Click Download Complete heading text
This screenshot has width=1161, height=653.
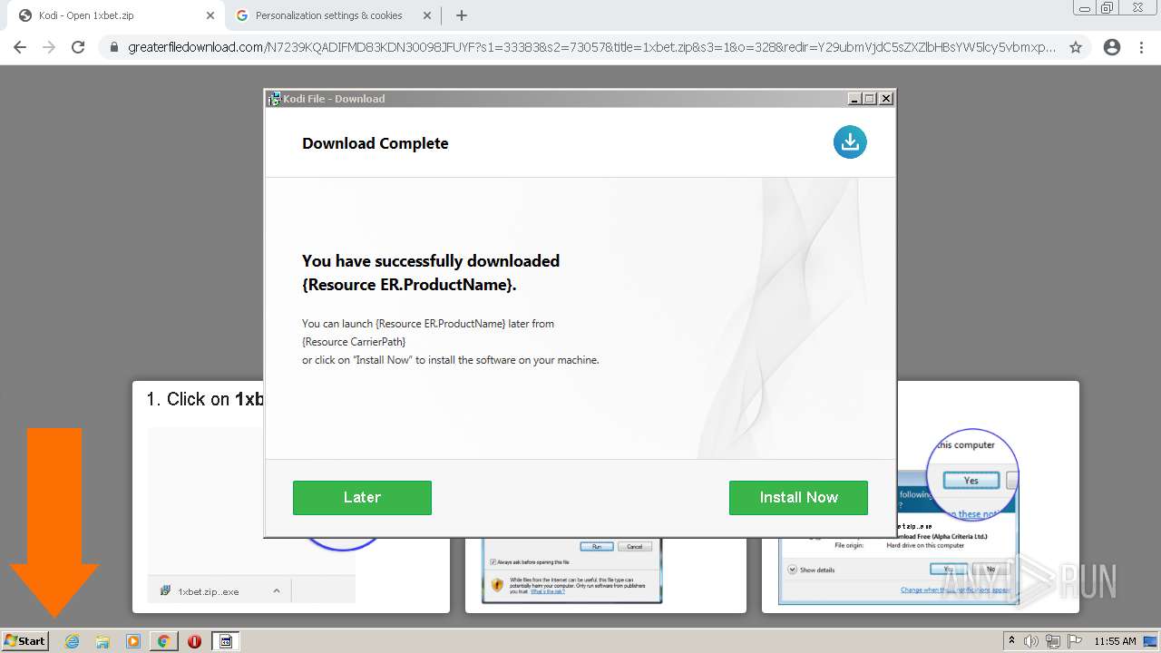pos(376,143)
